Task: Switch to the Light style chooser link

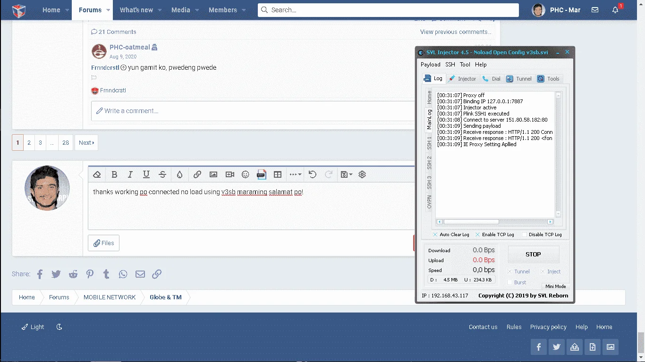Action: [33, 327]
